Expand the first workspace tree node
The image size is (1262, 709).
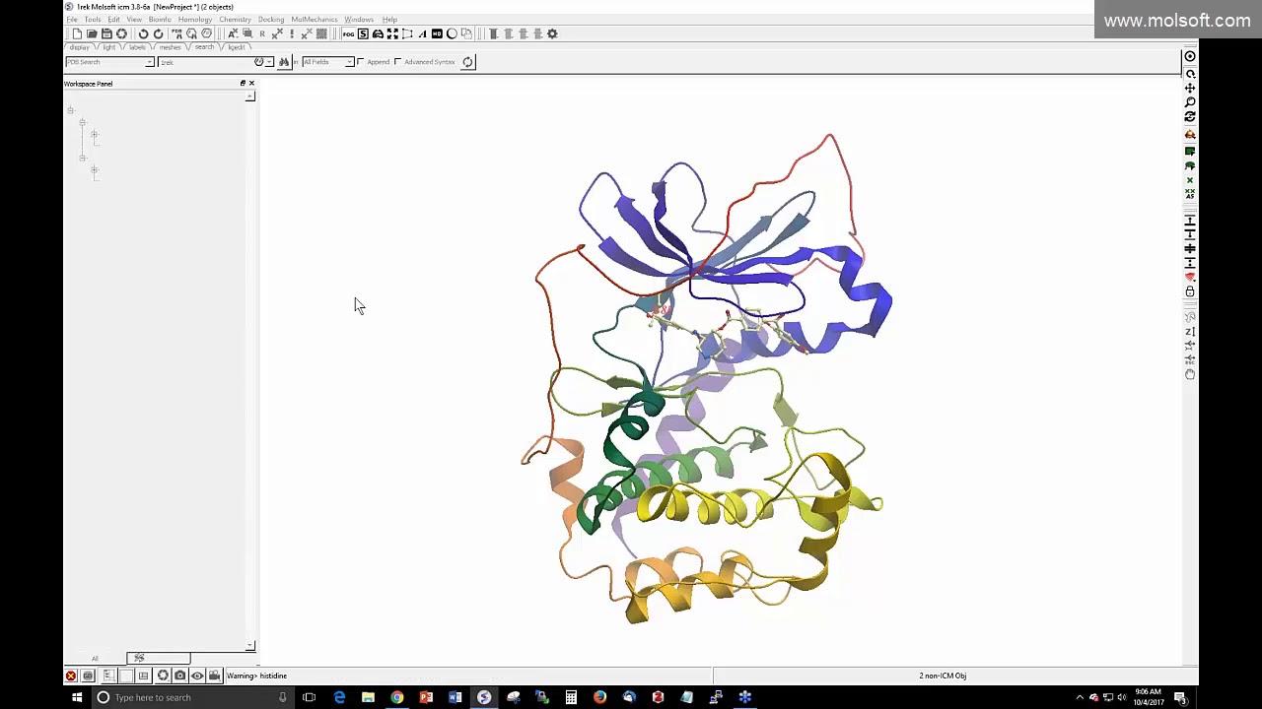tap(70, 110)
